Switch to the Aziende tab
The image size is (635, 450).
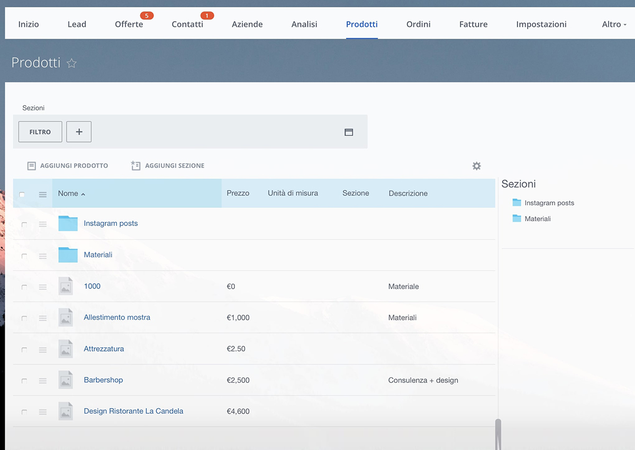coord(247,24)
